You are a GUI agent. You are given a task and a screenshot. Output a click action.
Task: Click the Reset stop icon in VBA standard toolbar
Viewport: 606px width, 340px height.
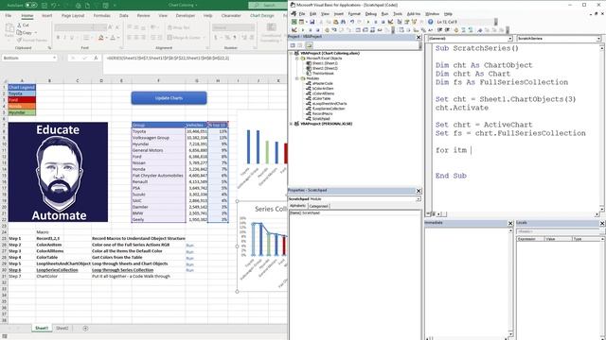pos(383,22)
